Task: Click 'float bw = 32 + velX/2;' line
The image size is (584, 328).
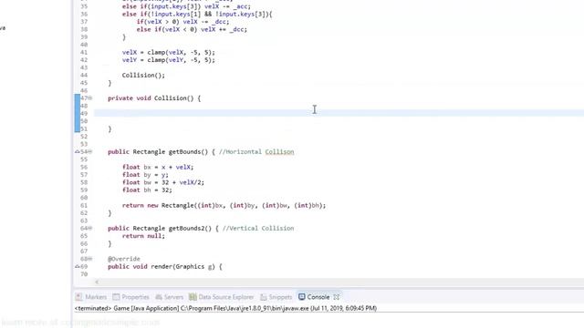Action: point(163,182)
